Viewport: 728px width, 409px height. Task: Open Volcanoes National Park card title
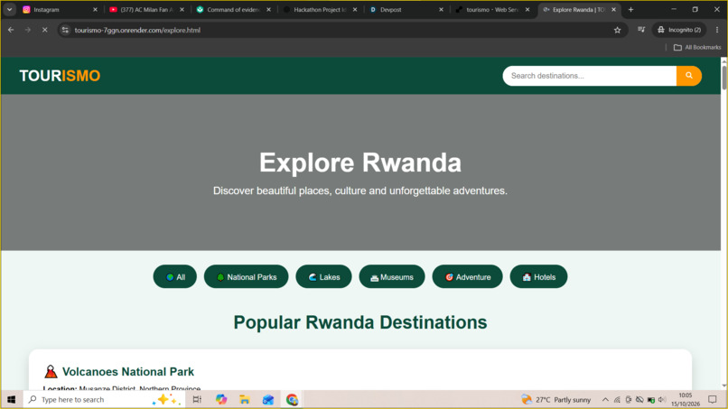[128, 371]
